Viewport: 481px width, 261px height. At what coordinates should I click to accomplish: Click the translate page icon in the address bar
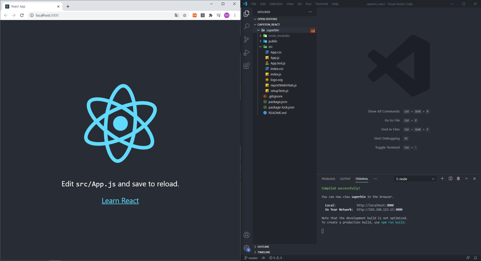177,15
